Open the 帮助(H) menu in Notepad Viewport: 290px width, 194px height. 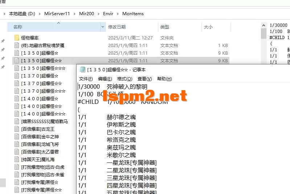click(164, 79)
